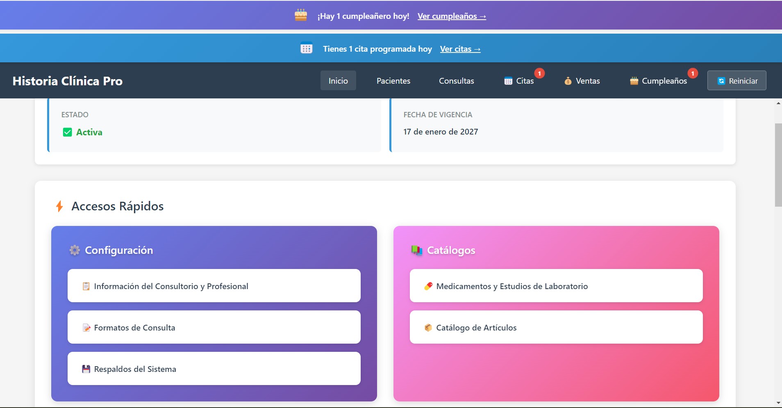Click the cake icon in the birthday banner
This screenshot has height=408, width=782.
300,15
